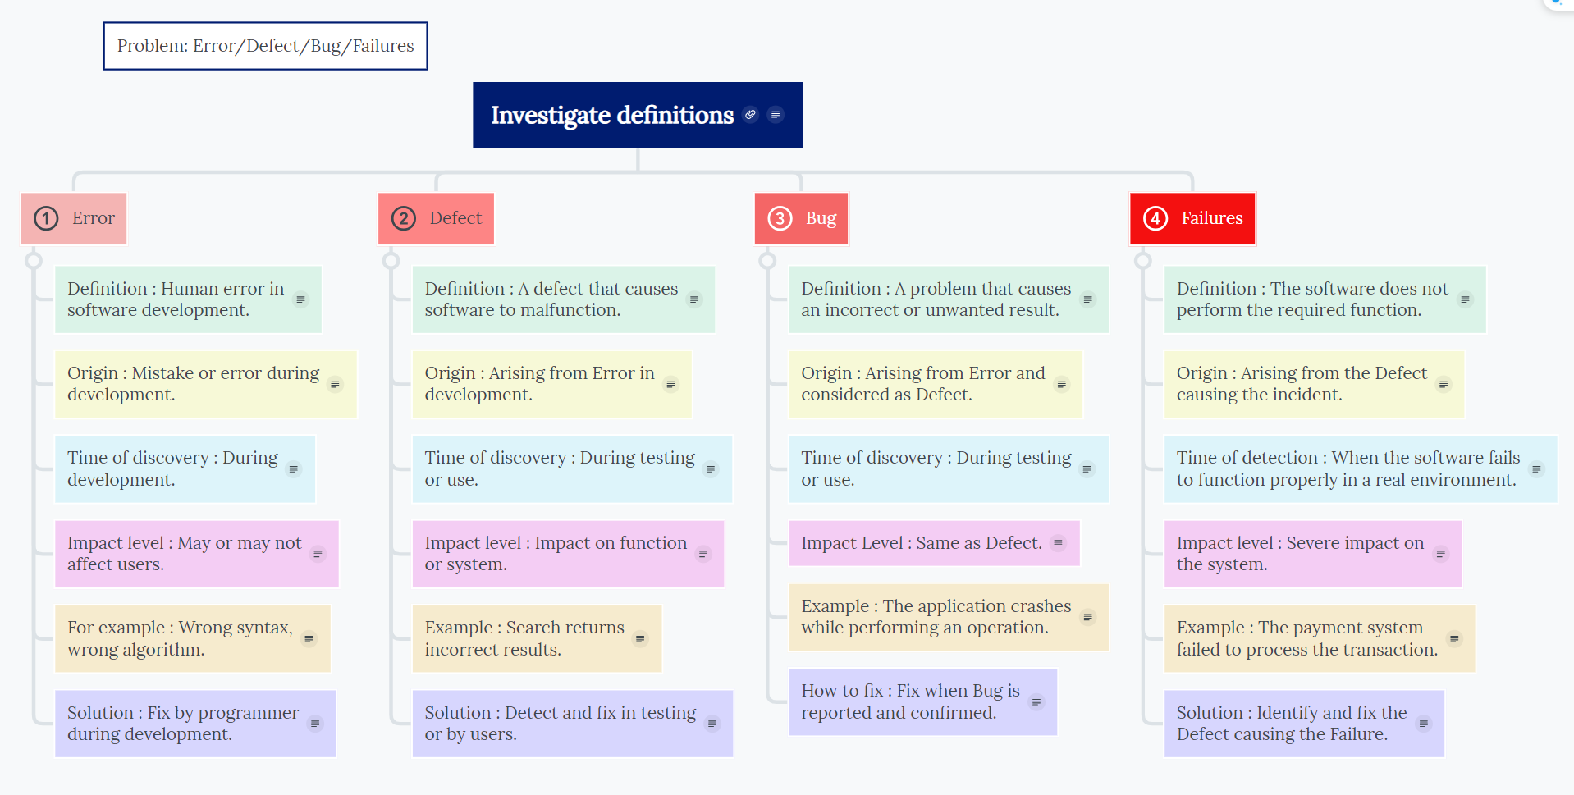Open note icon on Defect origin node
1574x795 pixels.
pos(670,384)
